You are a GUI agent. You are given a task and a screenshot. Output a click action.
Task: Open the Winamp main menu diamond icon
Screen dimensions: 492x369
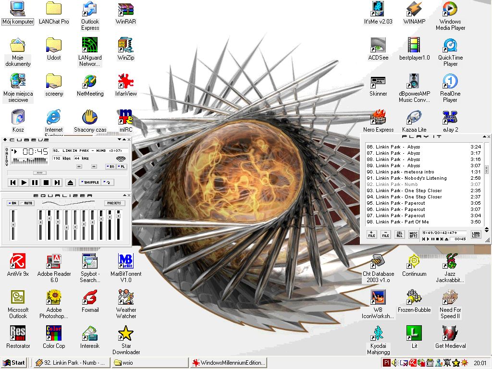coord(5,140)
